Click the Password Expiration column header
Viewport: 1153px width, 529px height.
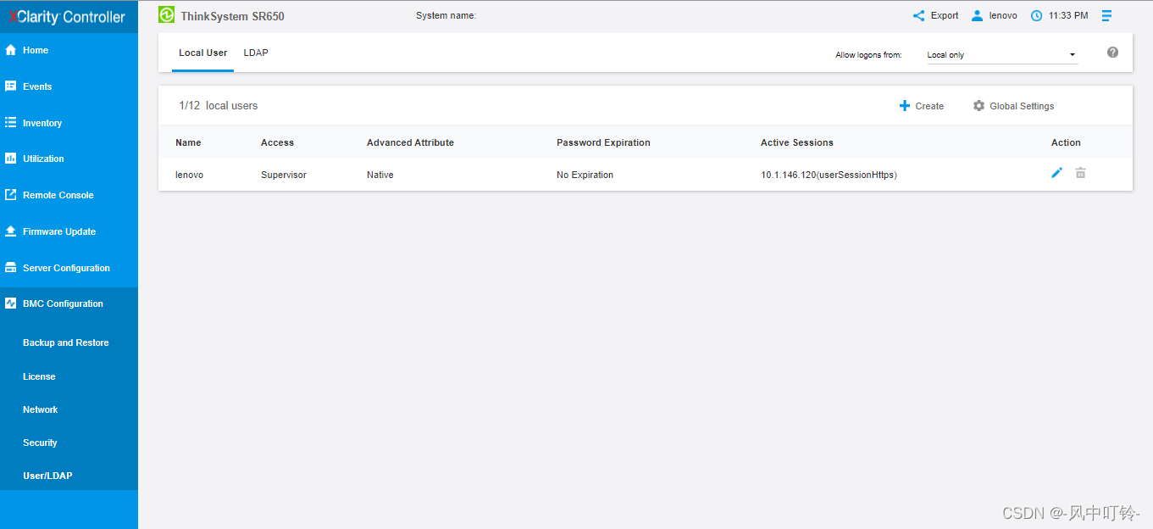[x=603, y=142]
